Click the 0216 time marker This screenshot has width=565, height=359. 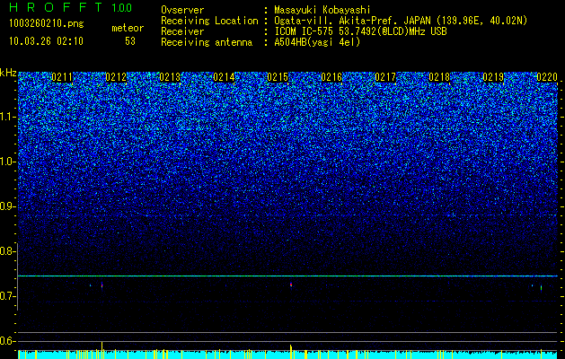(331, 77)
